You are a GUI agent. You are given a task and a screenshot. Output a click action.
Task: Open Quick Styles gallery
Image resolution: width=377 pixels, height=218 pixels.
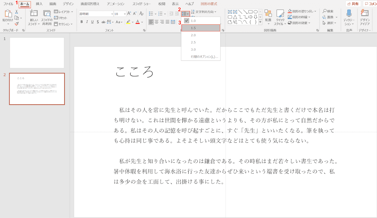(x=280, y=17)
